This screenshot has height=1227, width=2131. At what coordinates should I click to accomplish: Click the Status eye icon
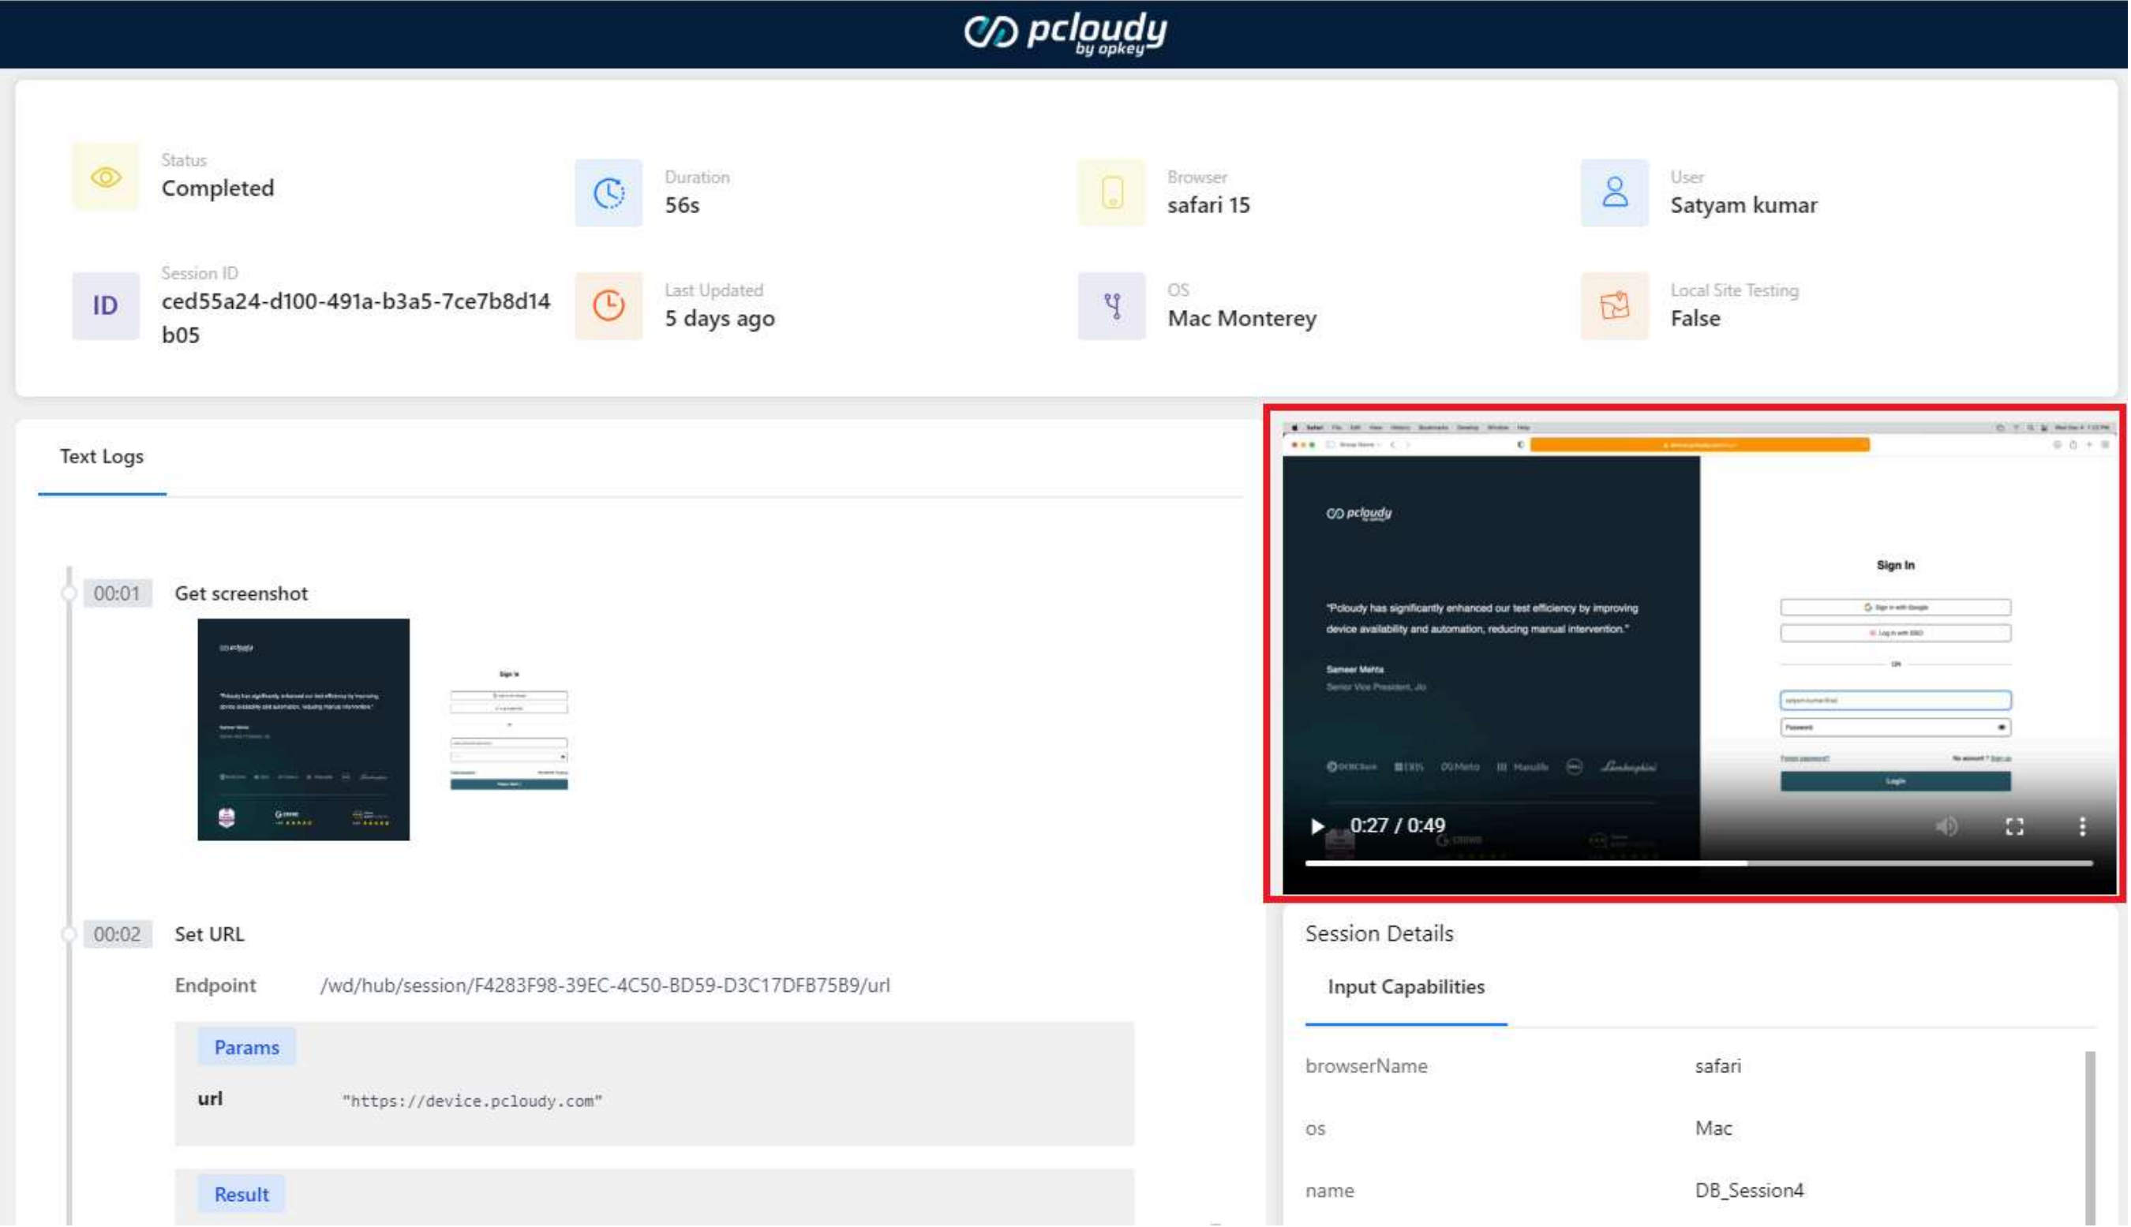click(106, 177)
